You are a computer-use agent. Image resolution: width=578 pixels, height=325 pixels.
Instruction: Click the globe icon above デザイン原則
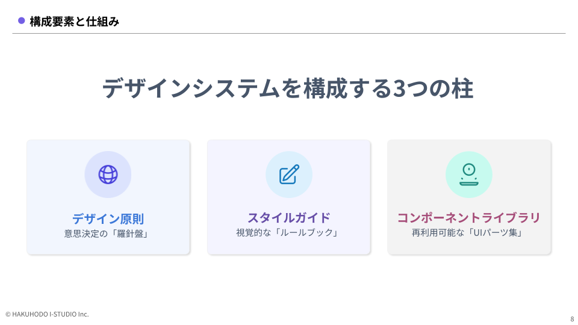coord(108,175)
